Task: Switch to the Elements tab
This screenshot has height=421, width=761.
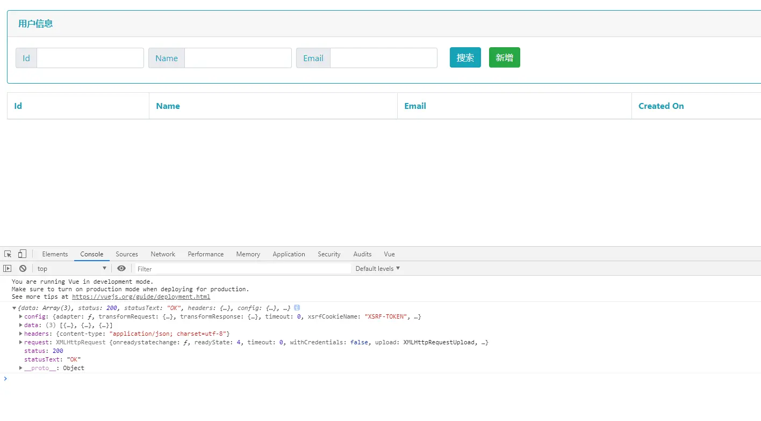Action: pos(55,254)
